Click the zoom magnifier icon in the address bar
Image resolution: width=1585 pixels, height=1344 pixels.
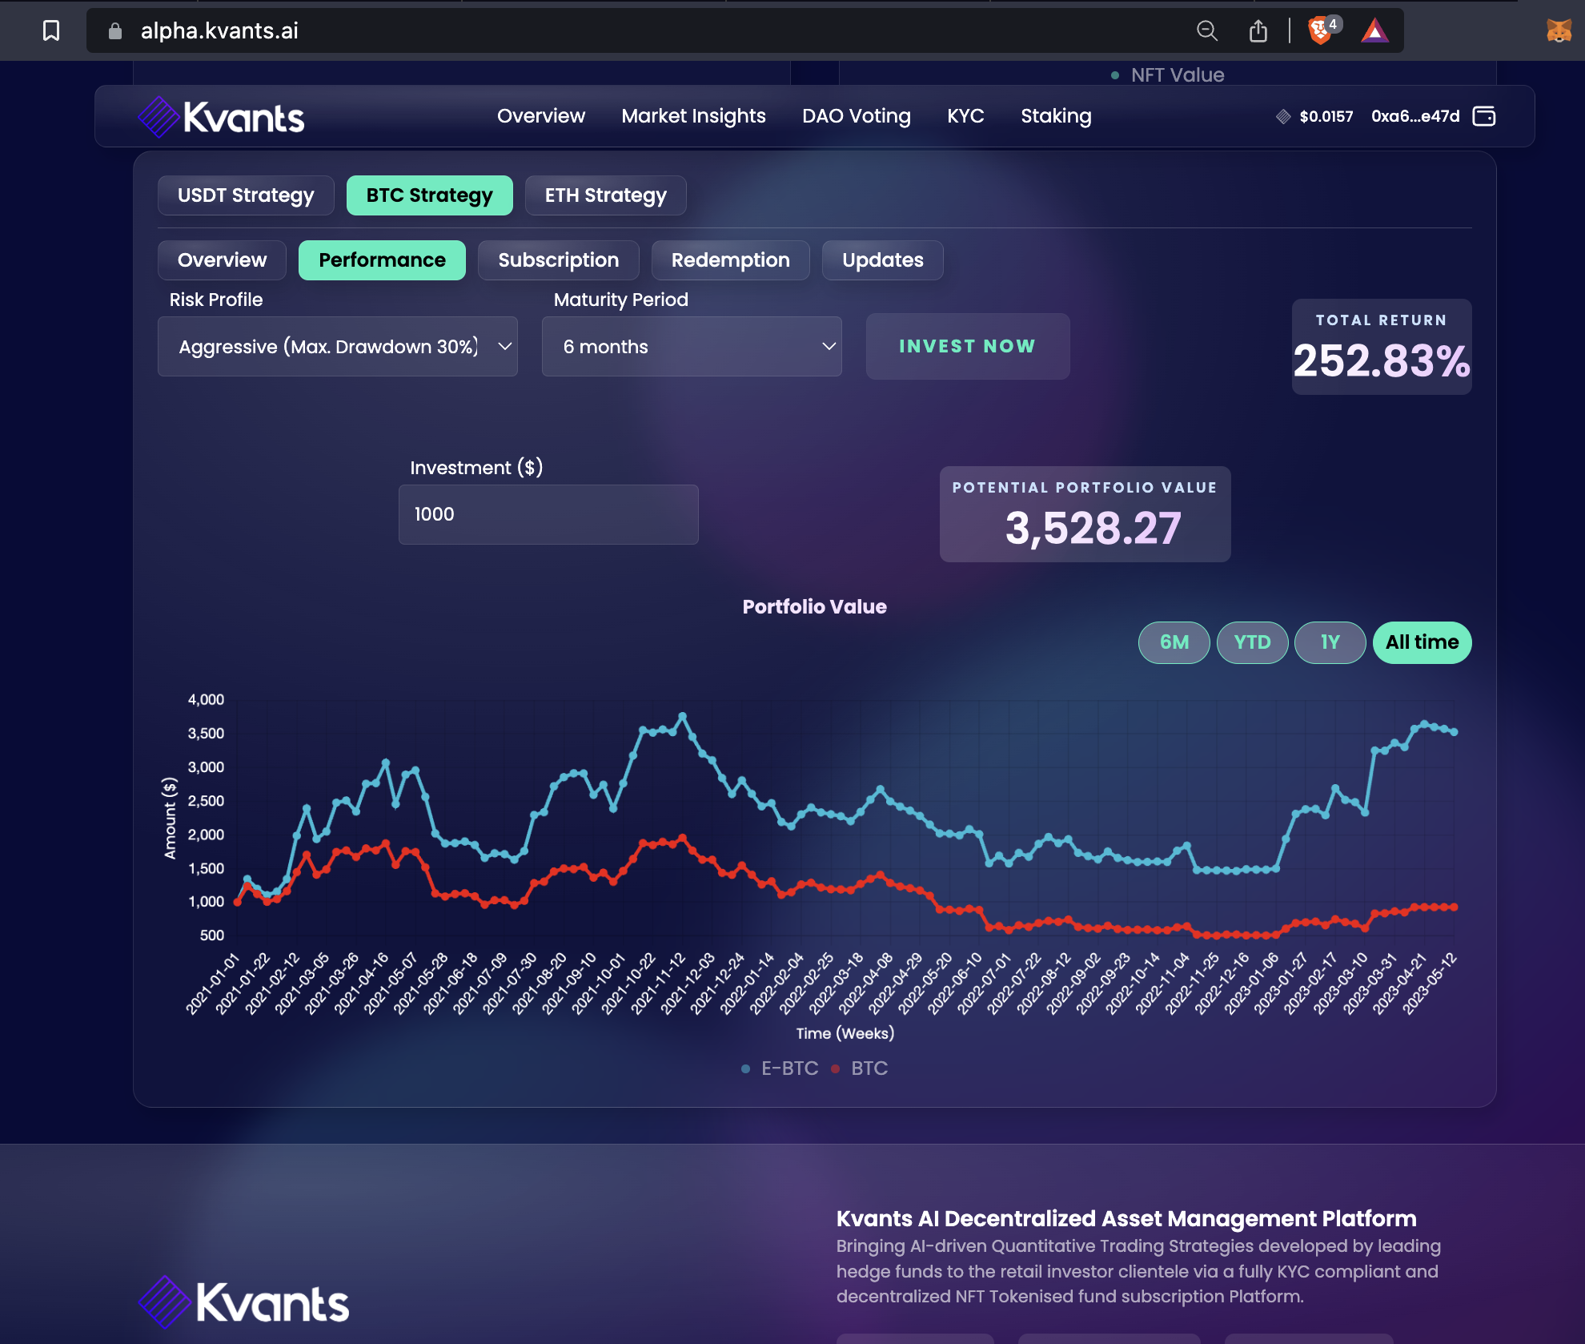(x=1207, y=30)
